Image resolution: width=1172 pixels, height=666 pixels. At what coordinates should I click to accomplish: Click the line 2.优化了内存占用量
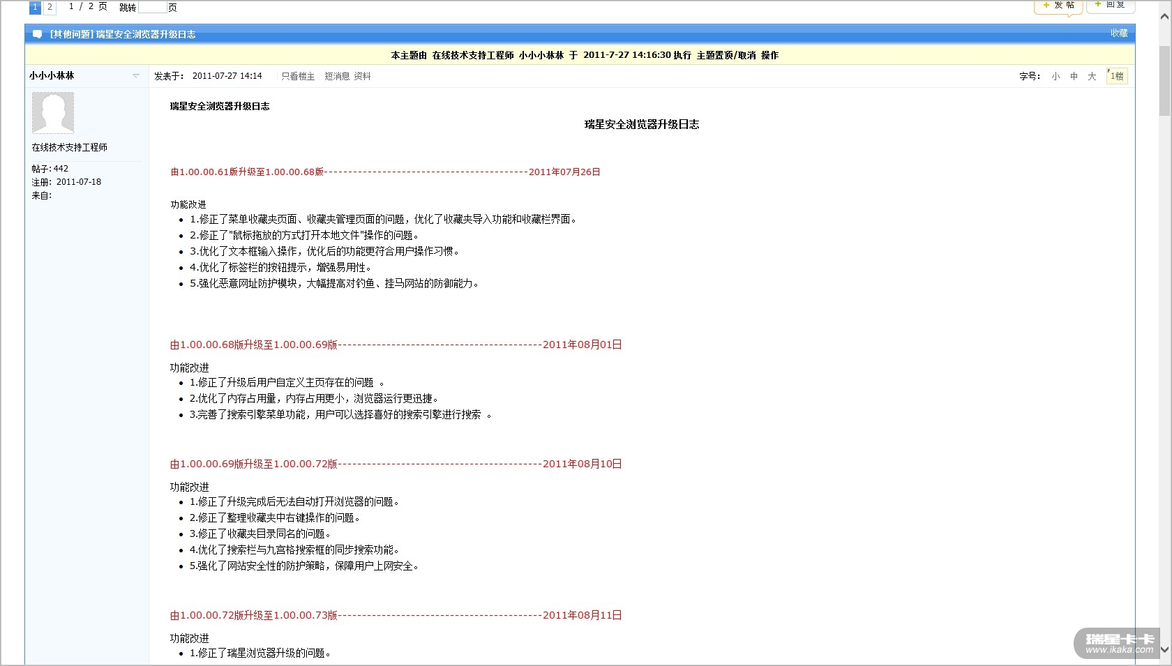315,398
